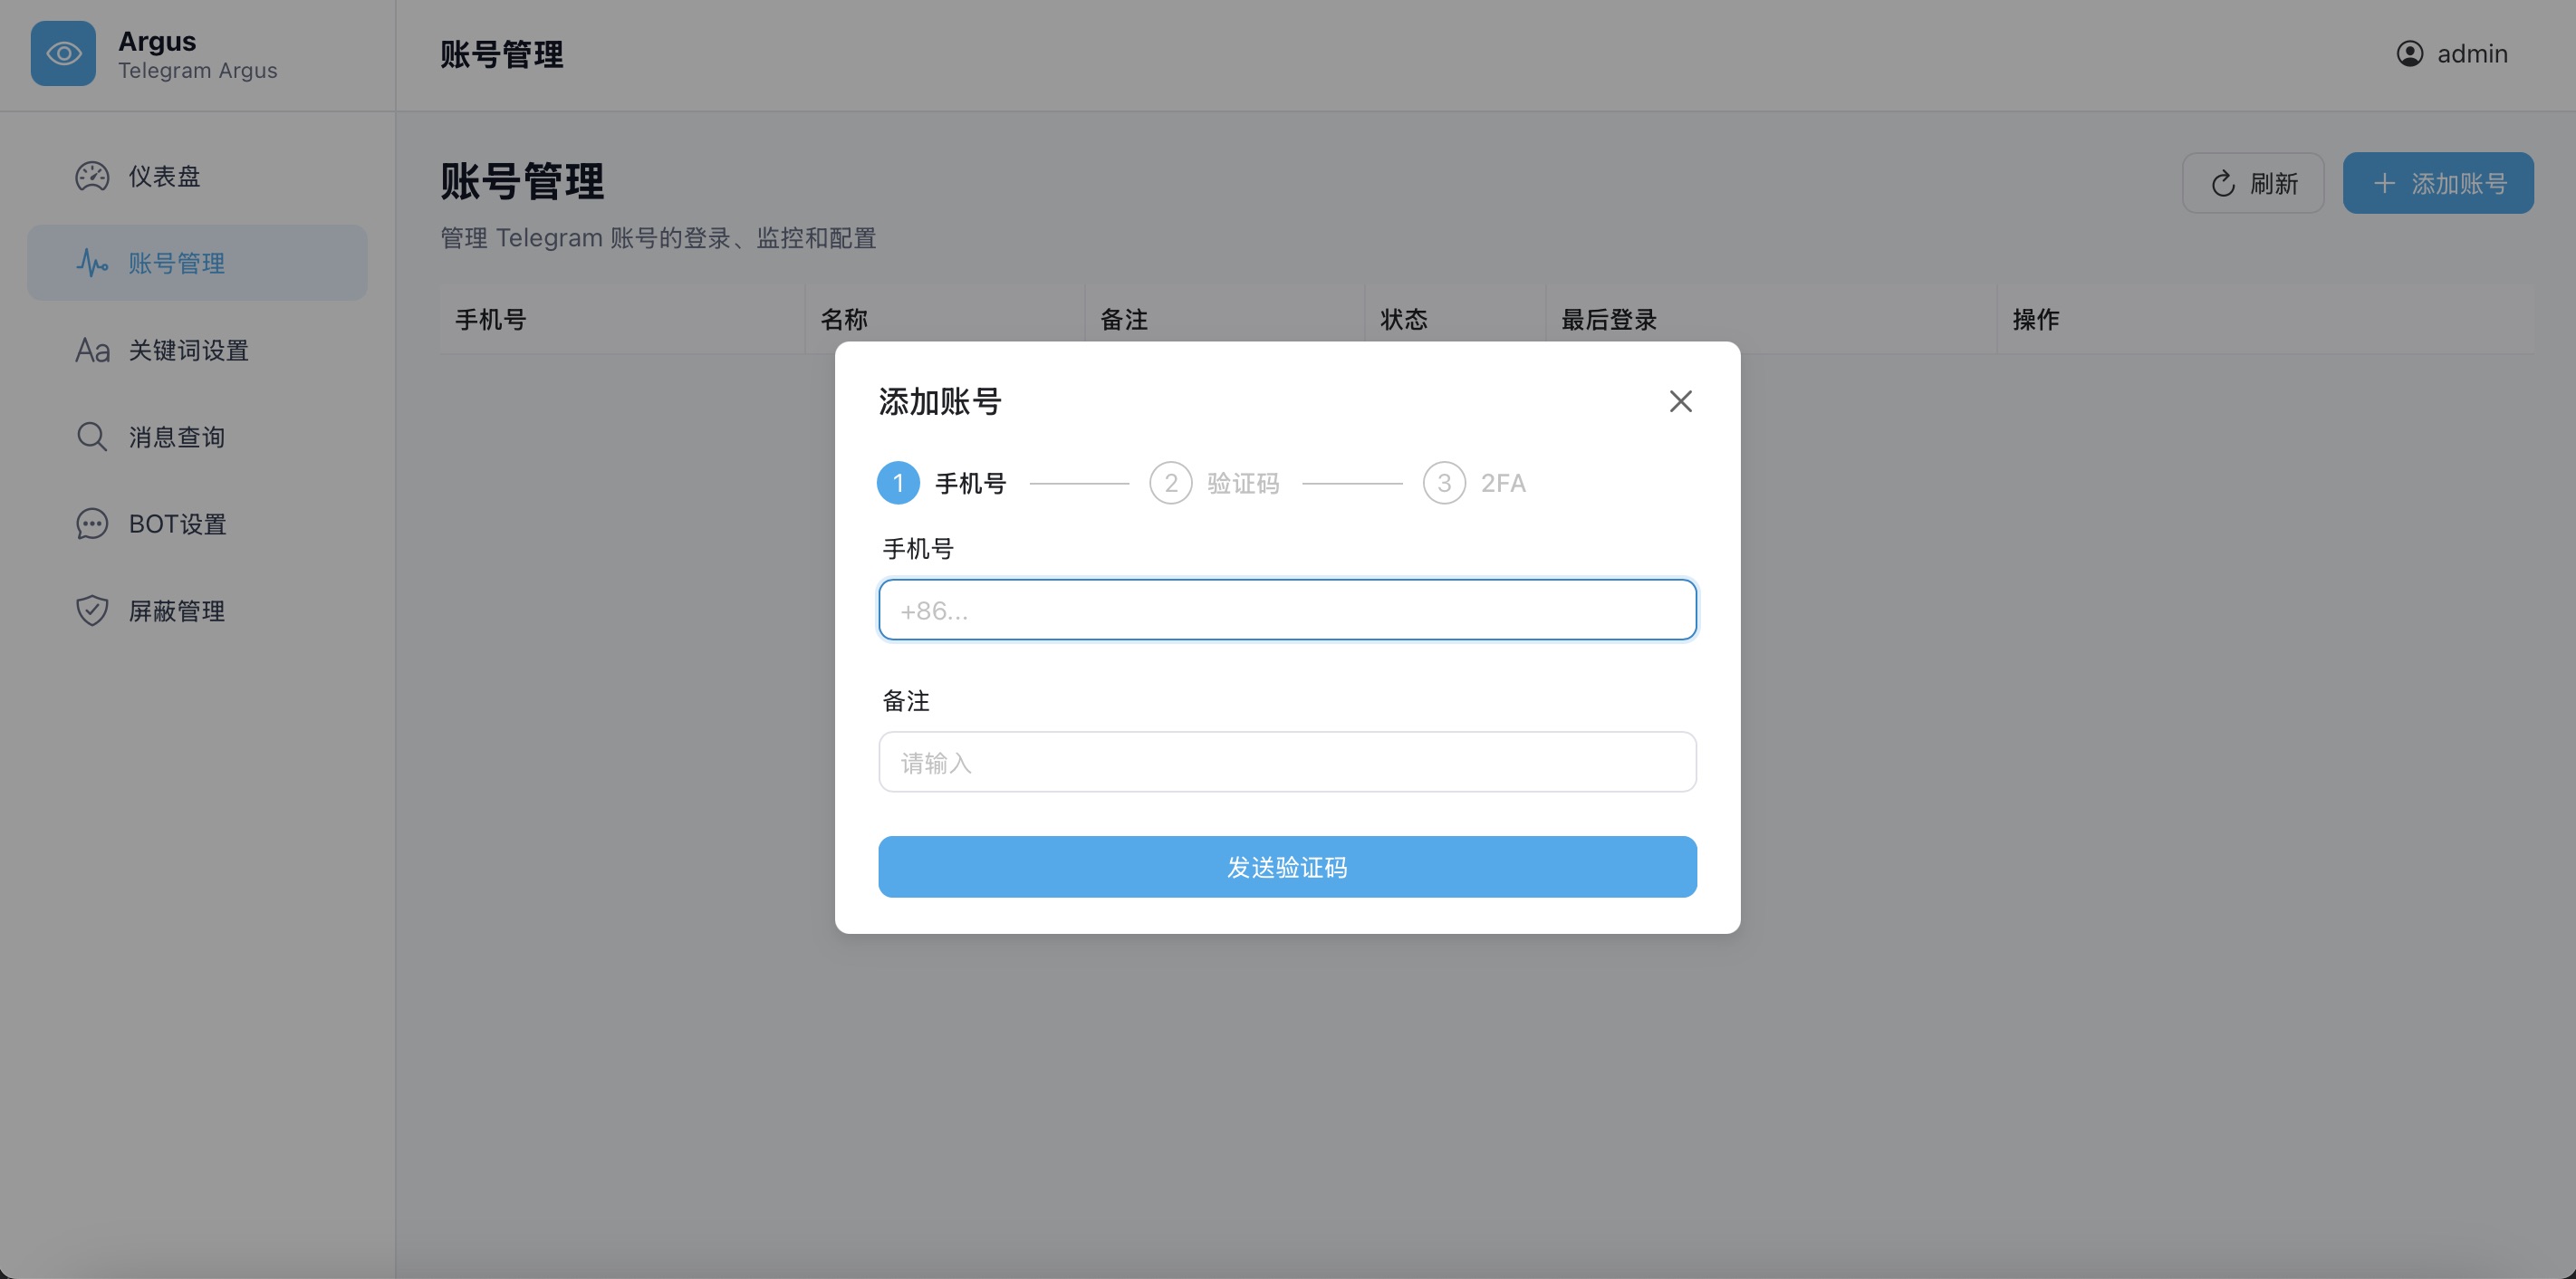
Task: Open the 关键词设置 menu item
Action: [197, 350]
